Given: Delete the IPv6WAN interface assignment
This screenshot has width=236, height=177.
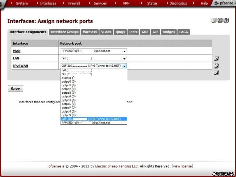Looking at the screenshot, I should point(216,66).
